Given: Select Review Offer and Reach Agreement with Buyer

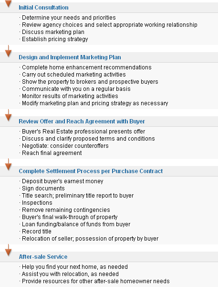Looking at the screenshot, I should pos(82,121).
